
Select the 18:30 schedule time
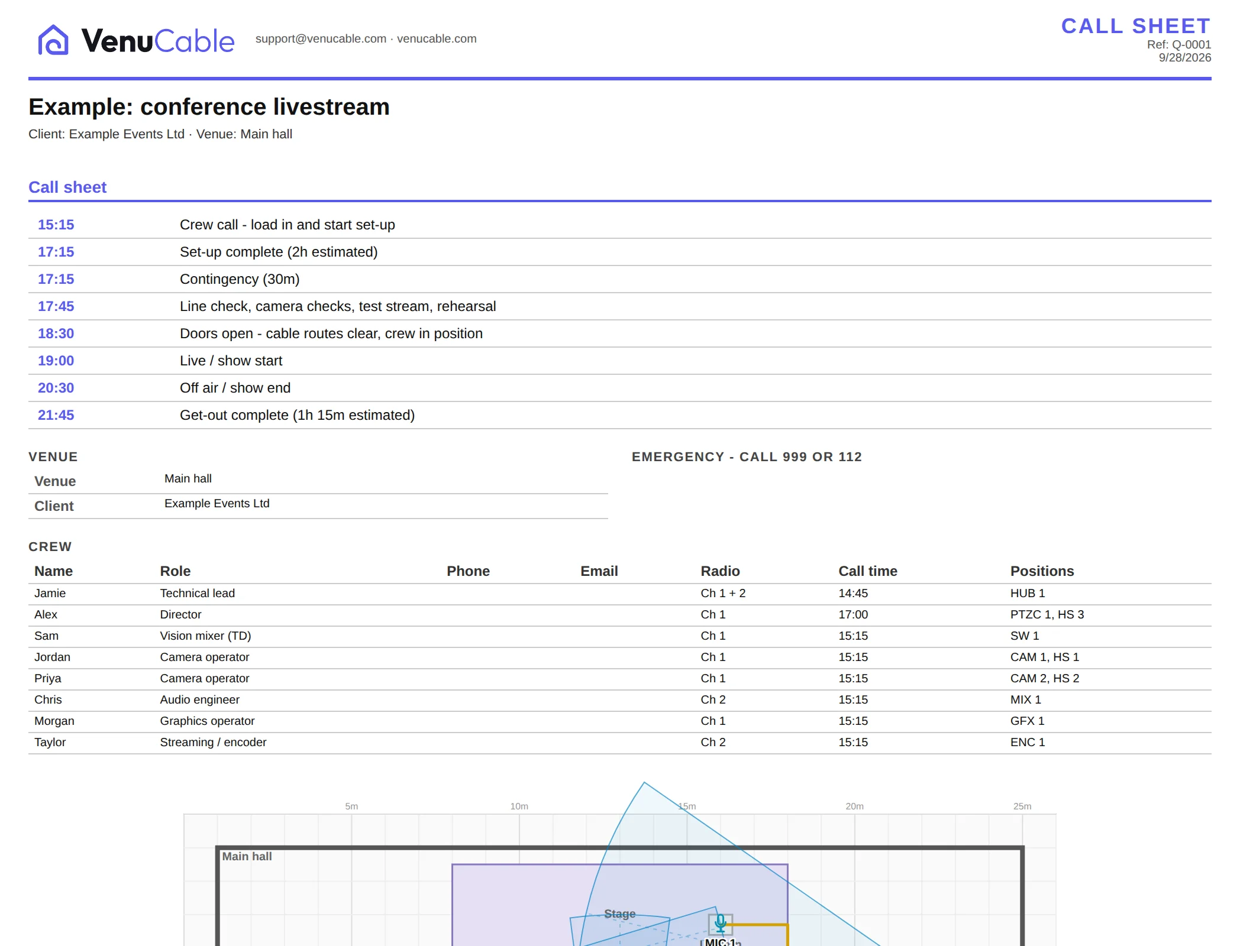coord(56,333)
